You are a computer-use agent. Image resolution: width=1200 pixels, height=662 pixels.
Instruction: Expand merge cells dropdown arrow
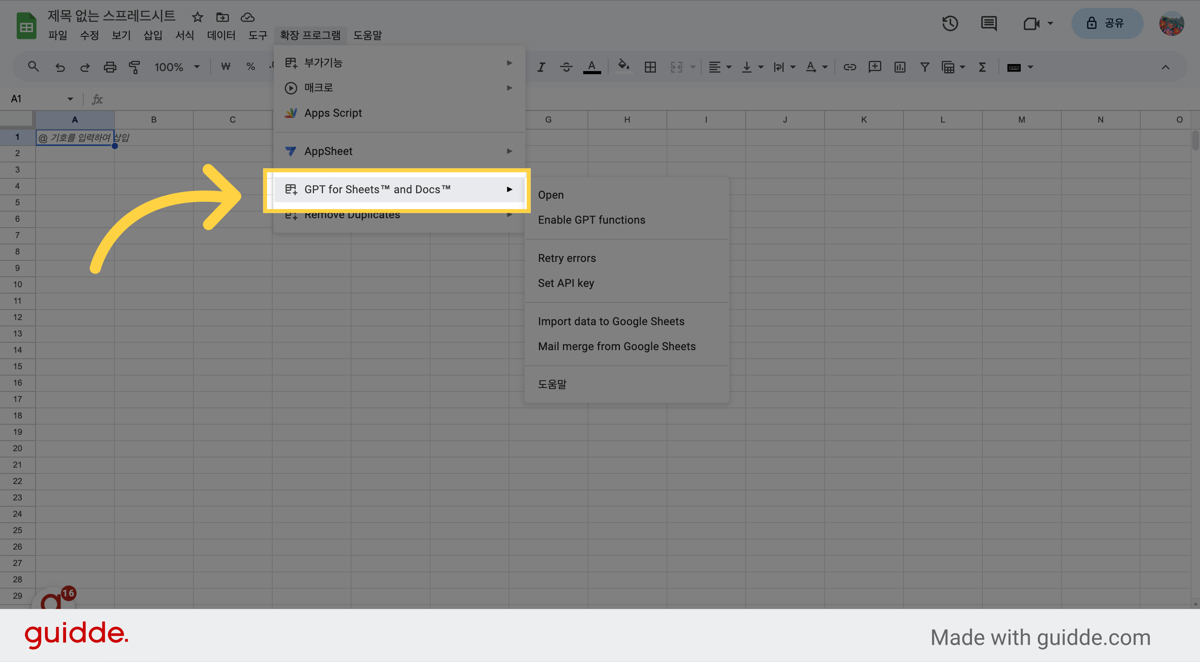coord(693,68)
